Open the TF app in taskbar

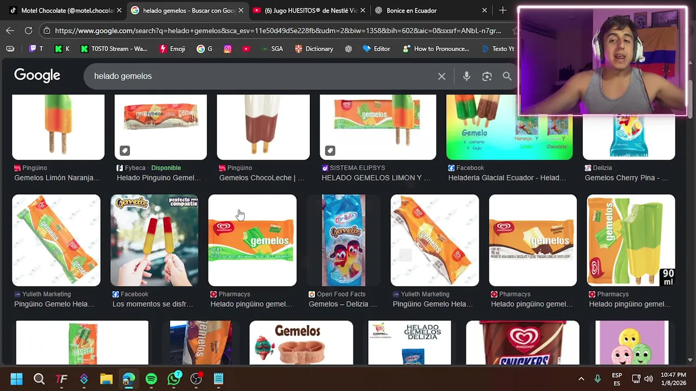tap(61, 379)
